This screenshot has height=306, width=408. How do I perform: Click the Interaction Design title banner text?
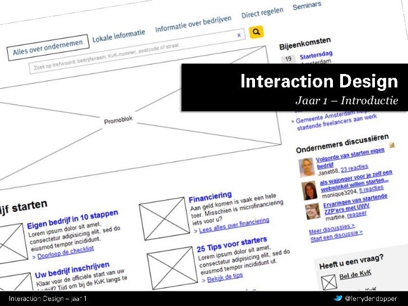pos(319,81)
